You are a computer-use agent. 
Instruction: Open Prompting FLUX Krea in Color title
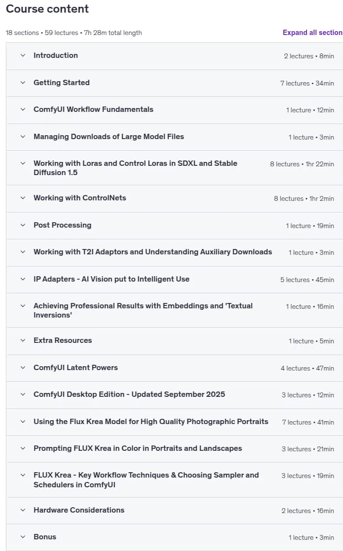138,448
